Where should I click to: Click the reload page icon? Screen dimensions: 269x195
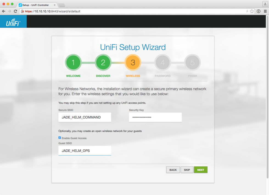click(16, 11)
